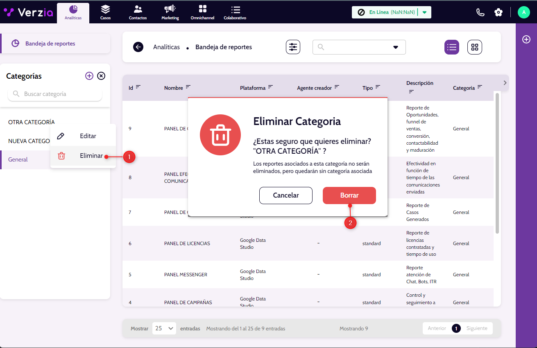Viewport: 537px width, 348px height.
Task: Click Cancelar in the delete dialog
Action: point(285,196)
